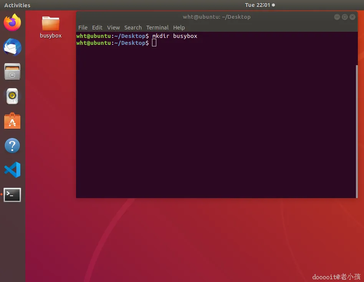Open the Files manager dock icon
Screen dimensions: 364x282
[x=12, y=72]
